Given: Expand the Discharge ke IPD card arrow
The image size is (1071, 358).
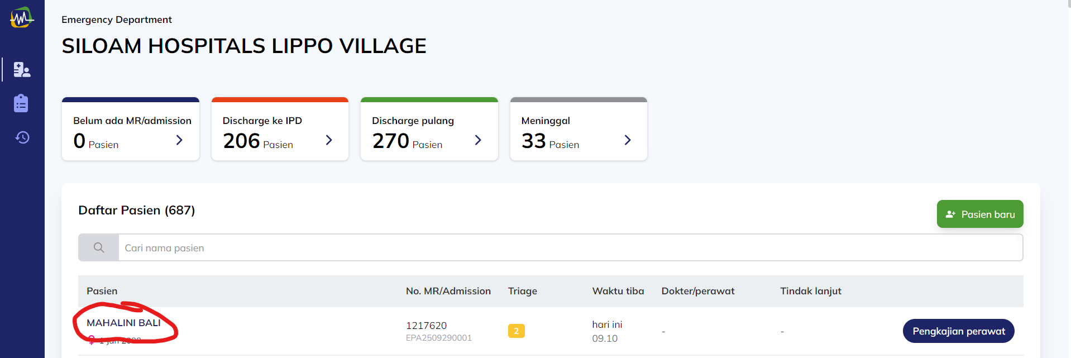Looking at the screenshot, I should click(329, 140).
